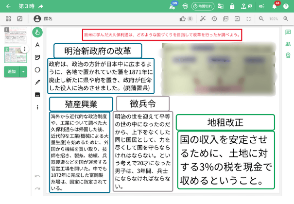Click the 追加 button
The width and height of the screenshot is (294, 204).
11,72
